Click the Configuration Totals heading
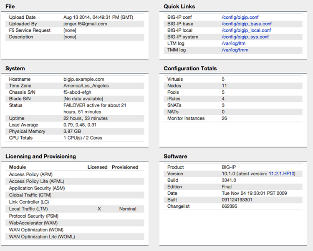Viewport: 313px width, 251px height. click(190, 68)
